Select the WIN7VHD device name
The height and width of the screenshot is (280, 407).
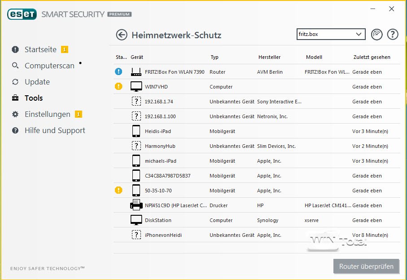tap(156, 87)
